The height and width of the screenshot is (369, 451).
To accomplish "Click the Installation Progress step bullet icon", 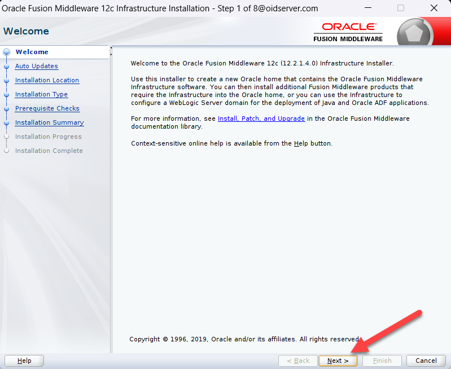I will (7, 137).
